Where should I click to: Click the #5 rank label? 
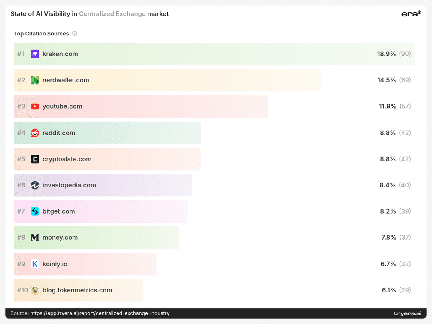click(21, 159)
